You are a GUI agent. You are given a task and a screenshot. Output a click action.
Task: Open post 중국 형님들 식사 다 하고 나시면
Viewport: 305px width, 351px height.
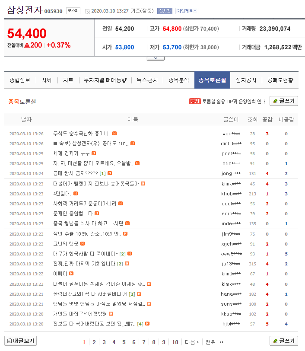(88, 223)
